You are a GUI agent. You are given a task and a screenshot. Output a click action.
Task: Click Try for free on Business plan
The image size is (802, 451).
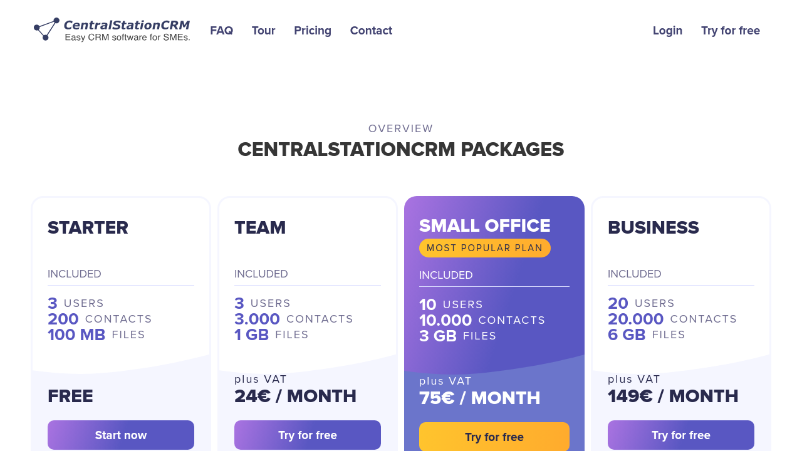(x=681, y=435)
